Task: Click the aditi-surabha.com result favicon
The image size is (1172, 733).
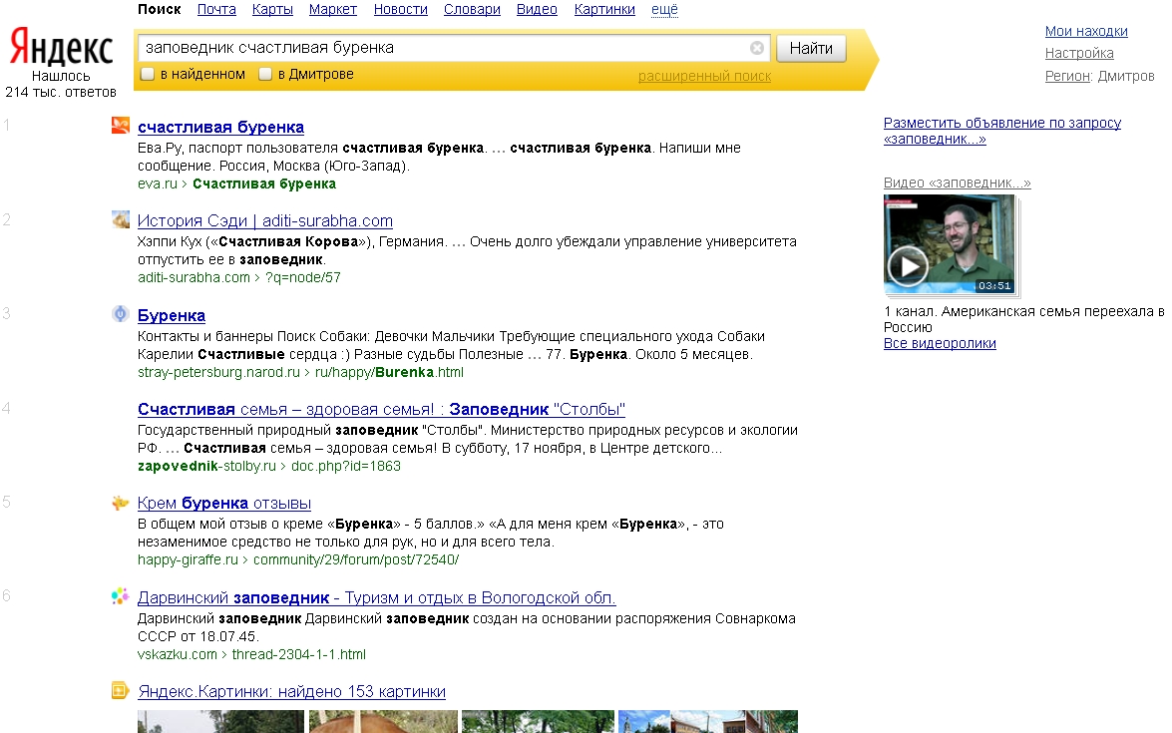Action: 120,220
